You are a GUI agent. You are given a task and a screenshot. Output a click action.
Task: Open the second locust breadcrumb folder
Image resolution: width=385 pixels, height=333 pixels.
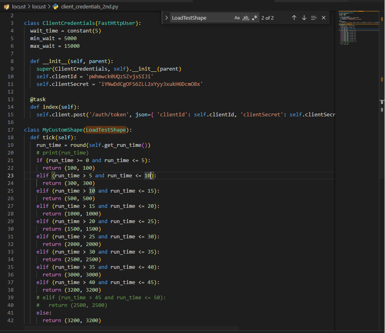click(x=39, y=6)
